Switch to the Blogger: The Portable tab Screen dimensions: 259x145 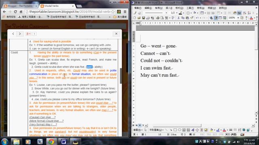[21, 6]
